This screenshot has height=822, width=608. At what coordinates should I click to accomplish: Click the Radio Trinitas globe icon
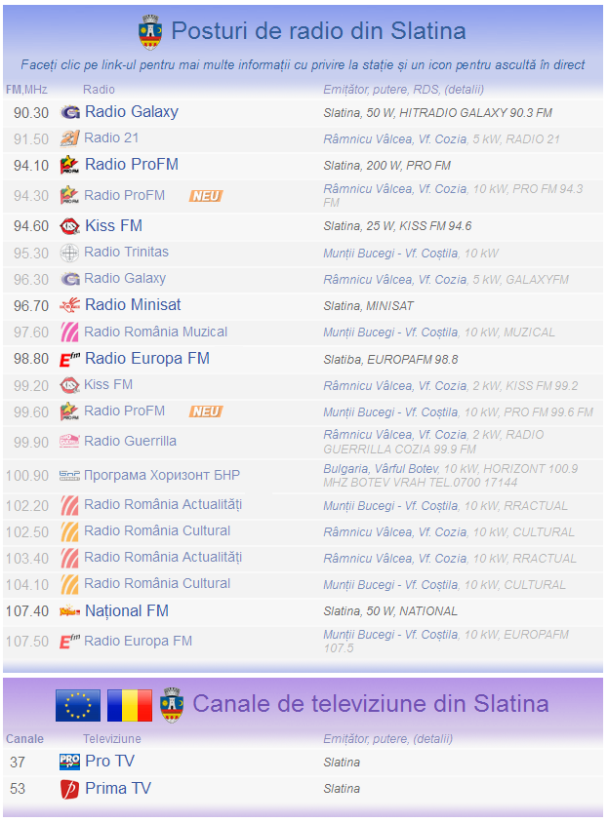pyautogui.click(x=69, y=253)
